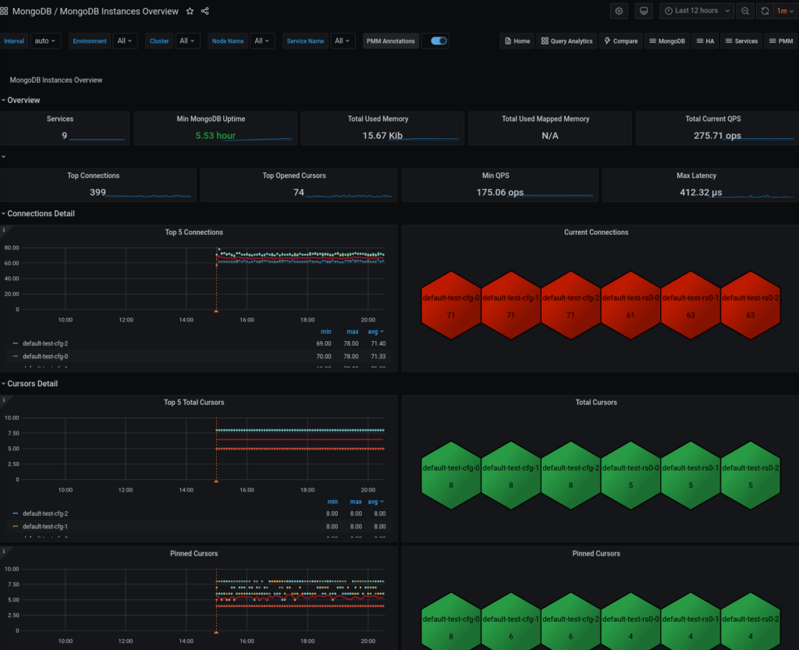Open dashboard settings gear
799x650 pixels.
point(619,11)
